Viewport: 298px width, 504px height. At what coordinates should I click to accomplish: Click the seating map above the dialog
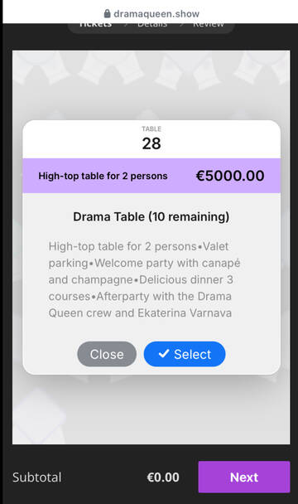[151, 85]
